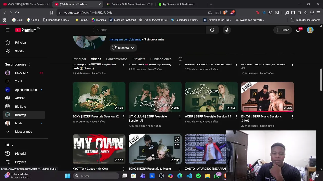Open Publicaciones tab

click(161, 59)
